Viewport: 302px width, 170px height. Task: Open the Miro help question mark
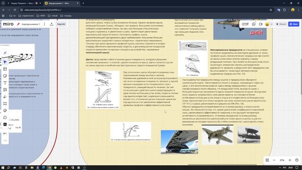click(297, 160)
